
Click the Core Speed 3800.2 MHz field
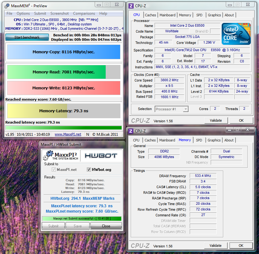pyautogui.click(x=169, y=80)
